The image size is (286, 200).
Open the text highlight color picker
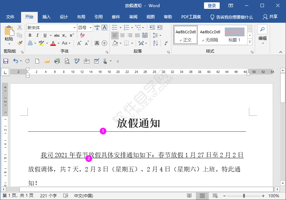(47, 43)
